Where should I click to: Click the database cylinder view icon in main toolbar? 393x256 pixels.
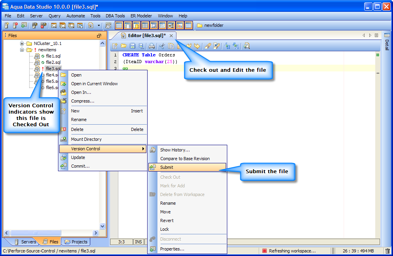point(137,25)
